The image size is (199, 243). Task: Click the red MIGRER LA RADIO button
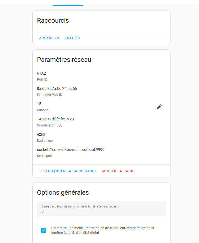(118, 171)
